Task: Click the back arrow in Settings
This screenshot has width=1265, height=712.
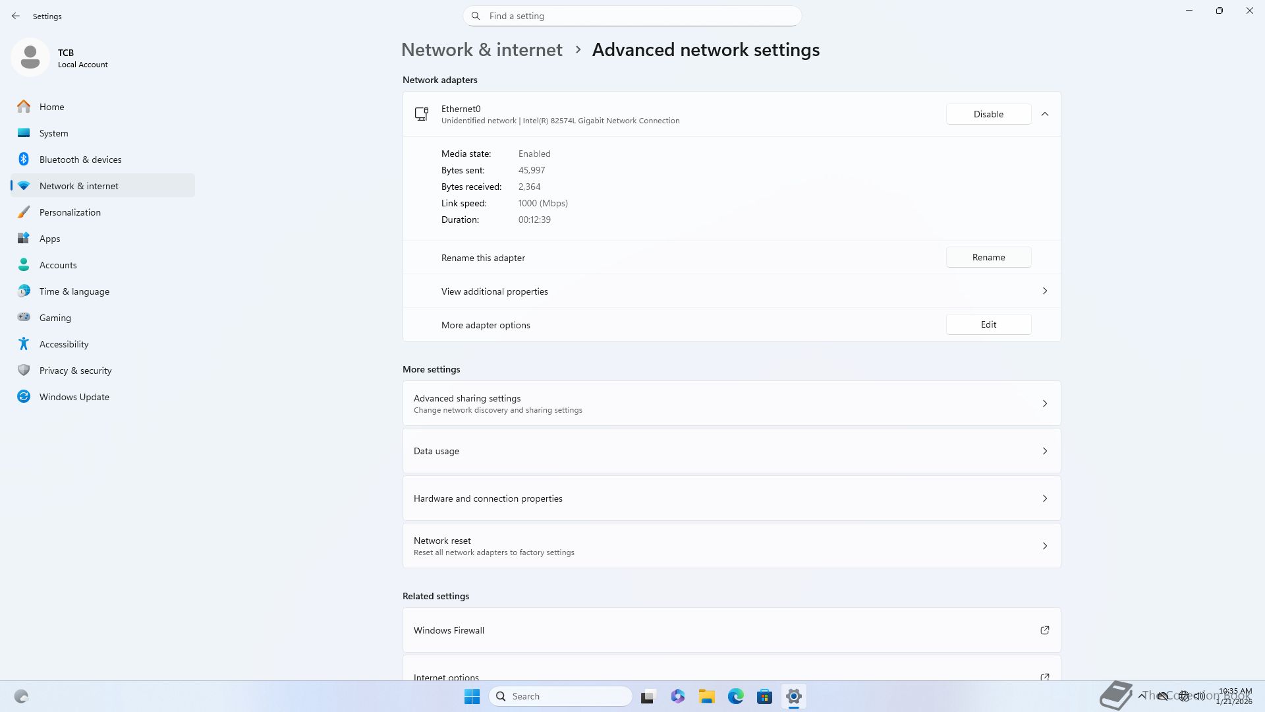Action: [x=16, y=16]
